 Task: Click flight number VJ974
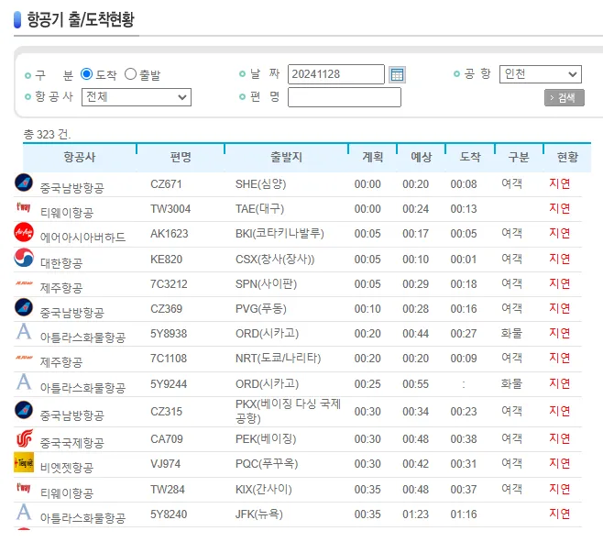[165, 464]
